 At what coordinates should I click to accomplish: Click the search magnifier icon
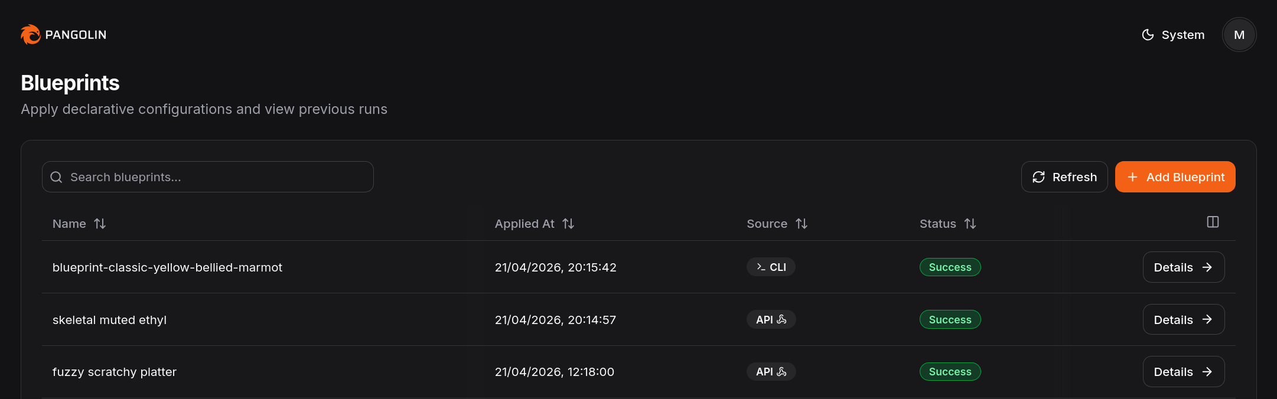point(56,177)
